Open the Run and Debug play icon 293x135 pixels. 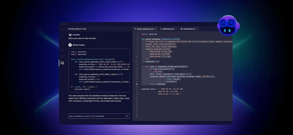tap(62, 50)
